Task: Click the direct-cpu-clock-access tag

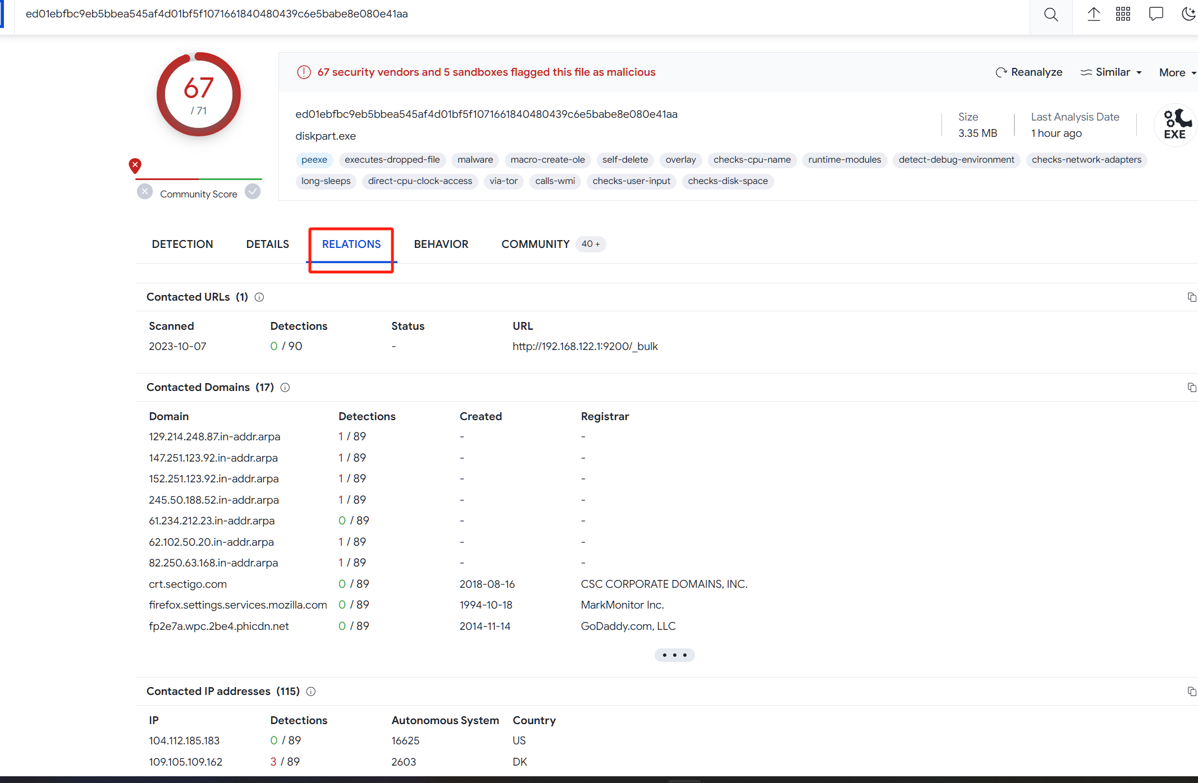Action: (420, 181)
